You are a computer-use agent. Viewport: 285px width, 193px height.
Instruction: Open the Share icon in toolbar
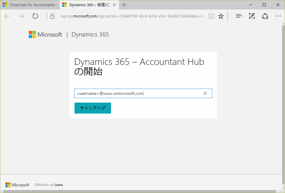(x=265, y=16)
